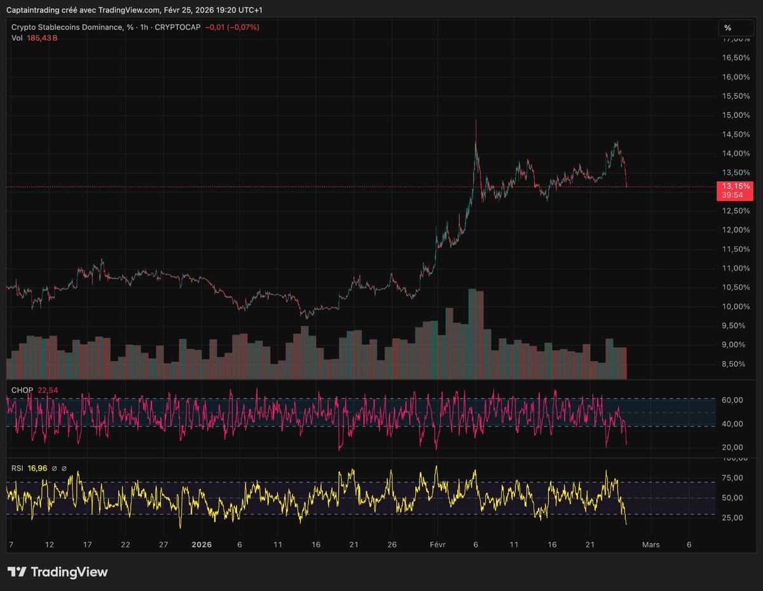The width and height of the screenshot is (763, 591).
Task: Select the RSI indicator label
Action: point(17,468)
